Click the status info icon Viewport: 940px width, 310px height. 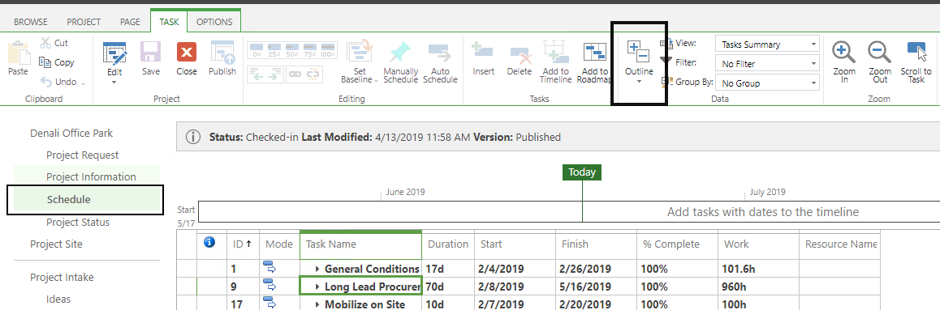193,137
